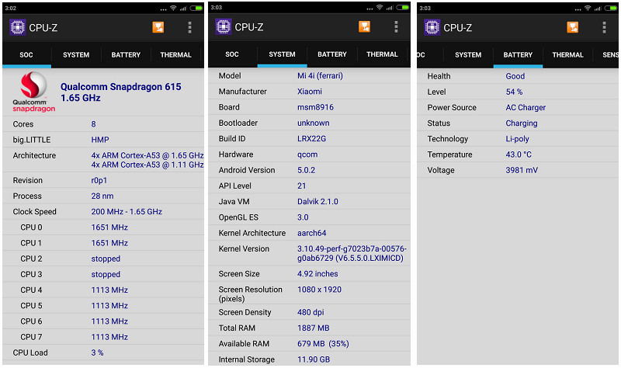Click the CPU Load 3 % value
The height and width of the screenshot is (368, 621).
(x=98, y=352)
